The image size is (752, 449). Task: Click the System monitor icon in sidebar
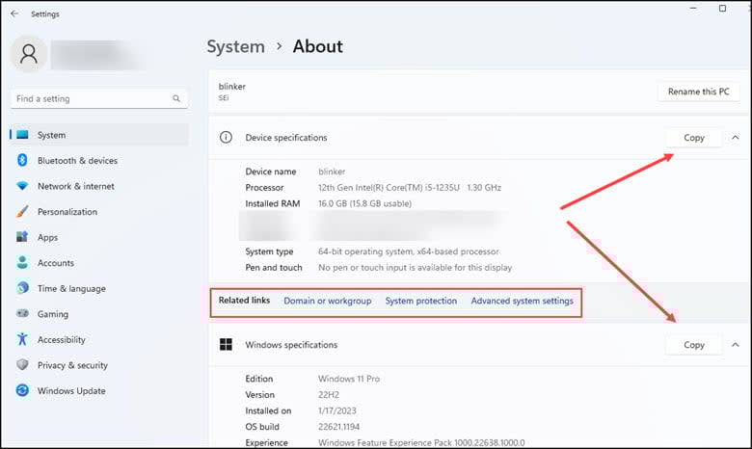(x=22, y=135)
